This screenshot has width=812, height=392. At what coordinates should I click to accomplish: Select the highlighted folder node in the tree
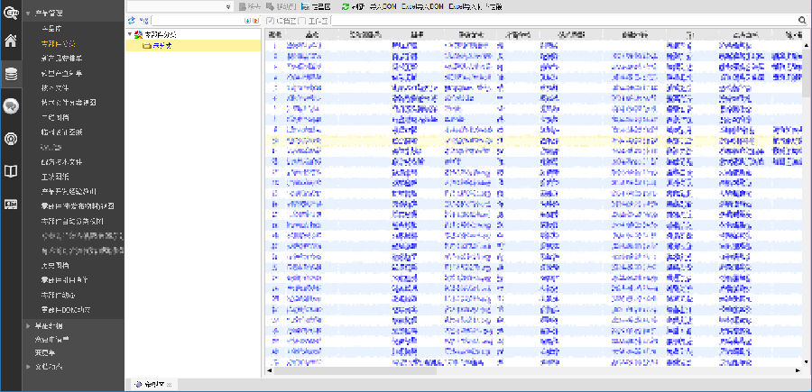pos(162,44)
